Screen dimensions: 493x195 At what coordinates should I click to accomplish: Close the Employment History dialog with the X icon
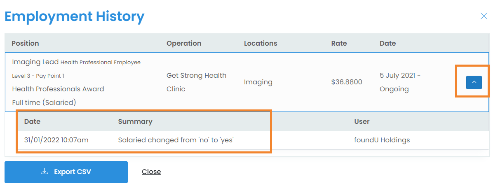(x=484, y=16)
